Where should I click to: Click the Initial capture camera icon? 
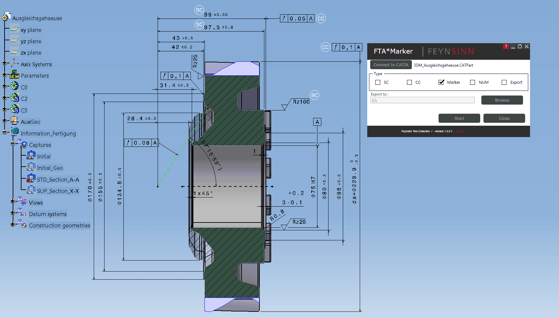pyautogui.click(x=31, y=156)
